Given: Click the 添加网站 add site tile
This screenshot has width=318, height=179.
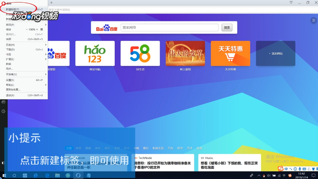Looking at the screenshot, I should [276, 53].
